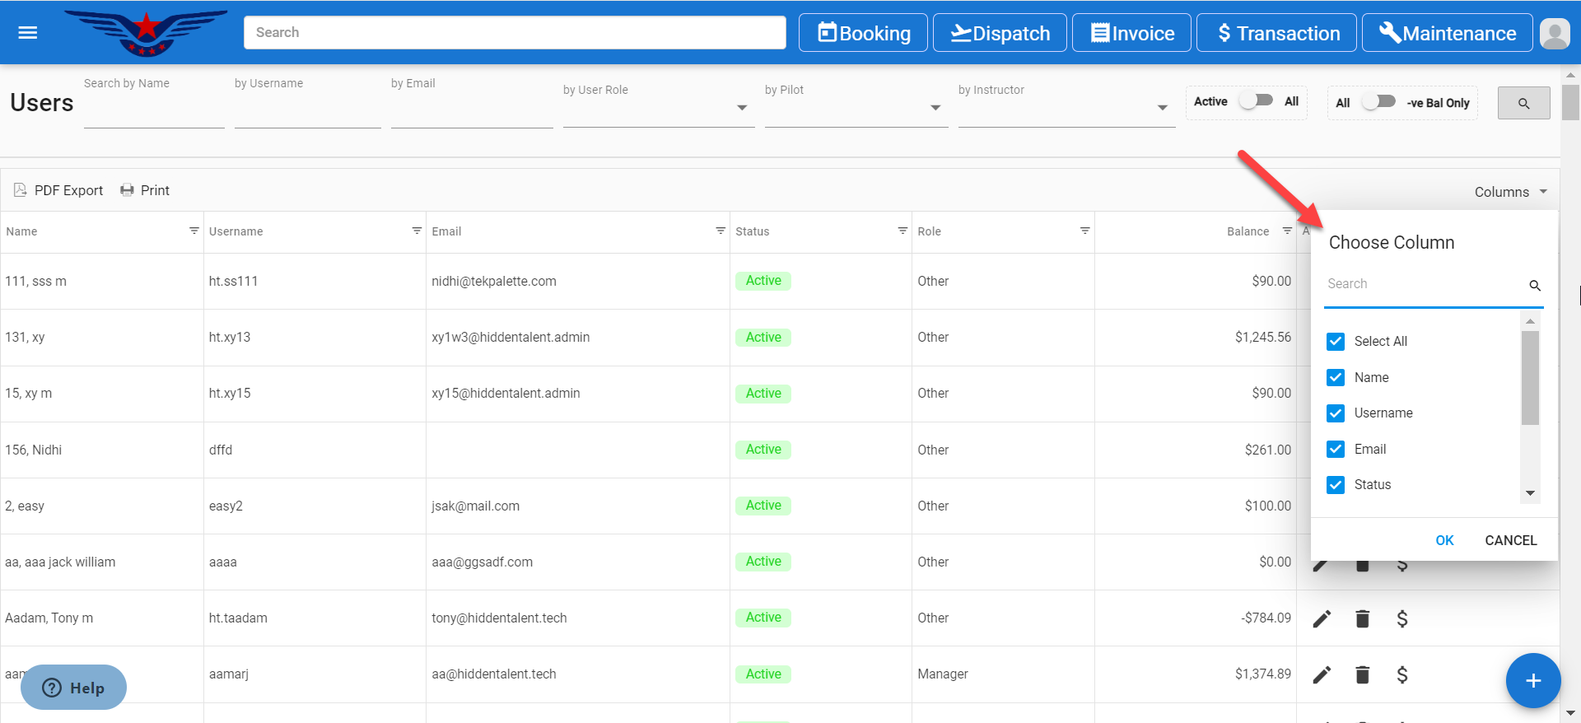Viewport: 1581px width, 723px height.
Task: Uncheck the Select All checkbox
Action: (1336, 342)
